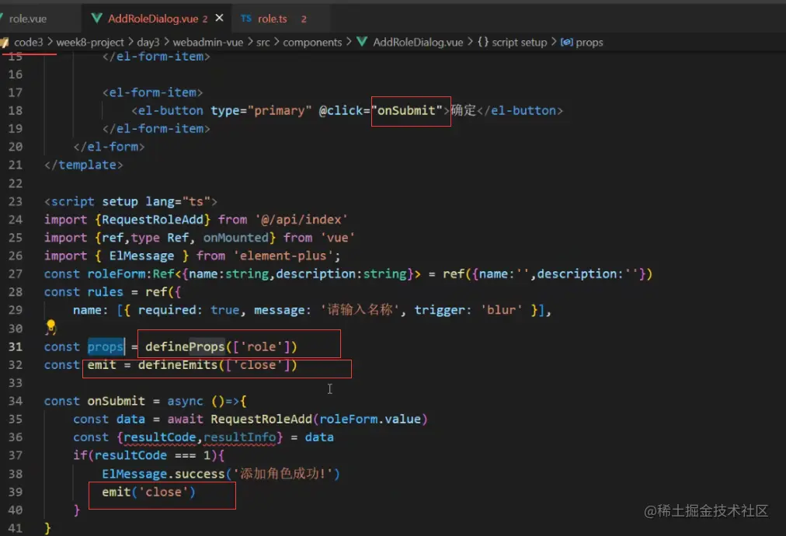Image resolution: width=786 pixels, height=536 pixels.
Task: Click 'element-plus' import path string
Action: tap(283, 256)
